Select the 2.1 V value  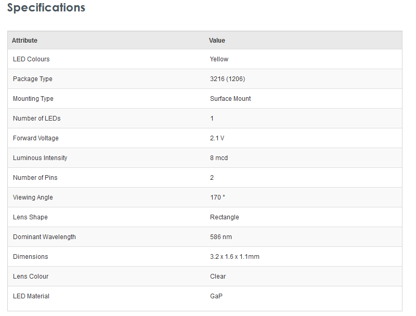point(217,138)
